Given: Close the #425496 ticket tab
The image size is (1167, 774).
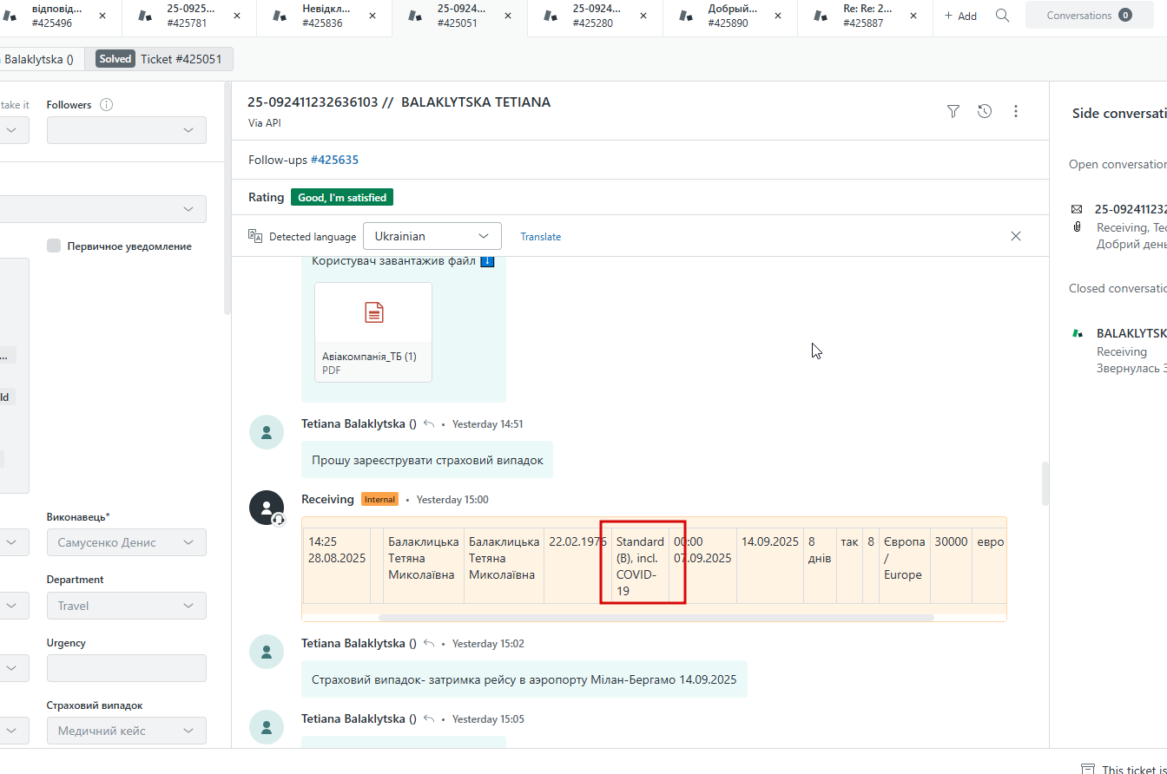Looking at the screenshot, I should point(102,16).
